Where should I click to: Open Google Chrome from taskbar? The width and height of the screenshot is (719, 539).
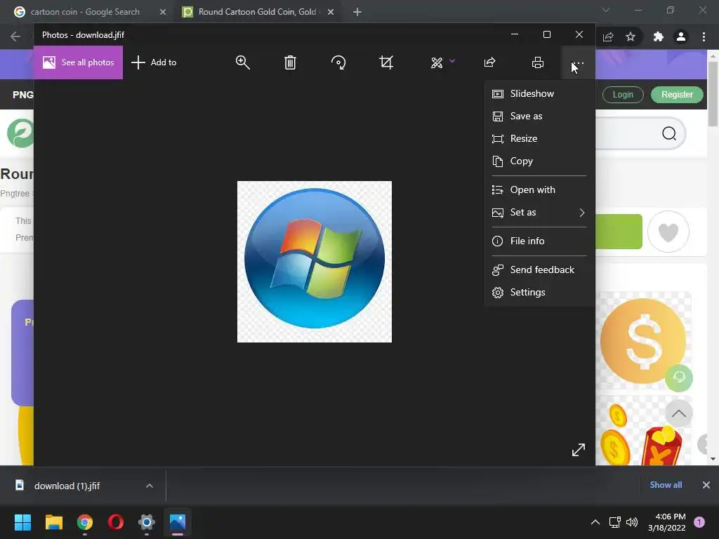pyautogui.click(x=85, y=522)
